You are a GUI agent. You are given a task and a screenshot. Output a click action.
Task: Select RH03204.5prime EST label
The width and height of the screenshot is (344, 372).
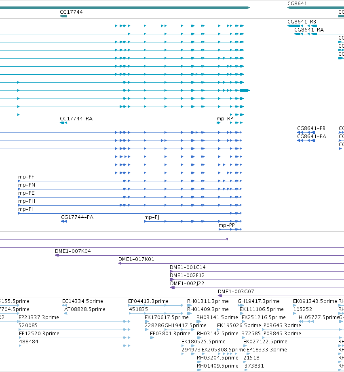(218, 357)
